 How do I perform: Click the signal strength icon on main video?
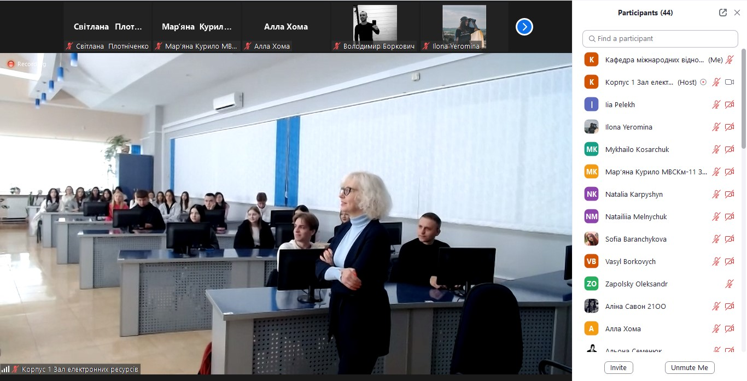(x=5, y=369)
